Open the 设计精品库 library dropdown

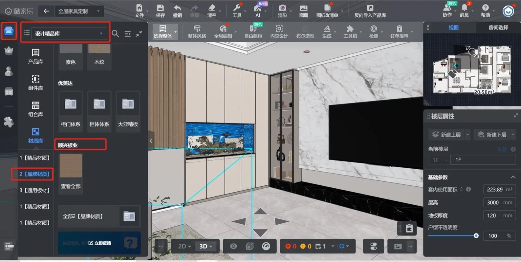coord(69,33)
